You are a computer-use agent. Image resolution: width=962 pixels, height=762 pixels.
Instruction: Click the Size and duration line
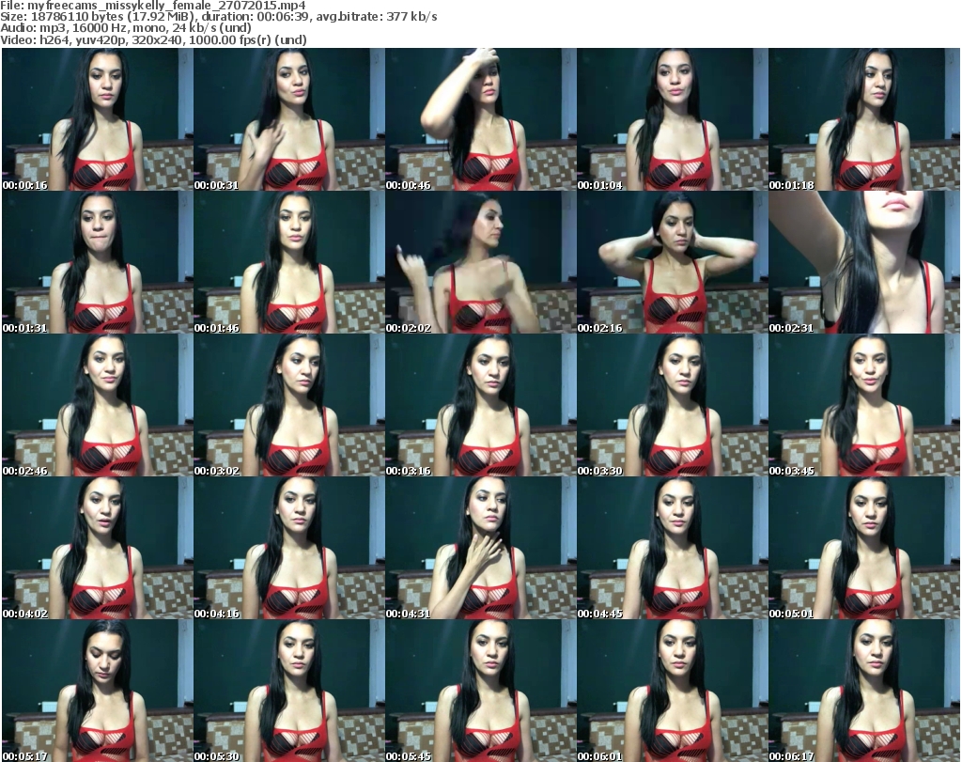click(x=219, y=17)
